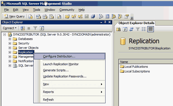
Task: Click the Local Subscriptions folder icon
Action: coord(122,71)
